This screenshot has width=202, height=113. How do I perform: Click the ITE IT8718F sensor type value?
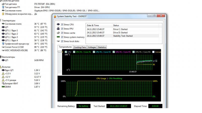[x=45, y=4]
